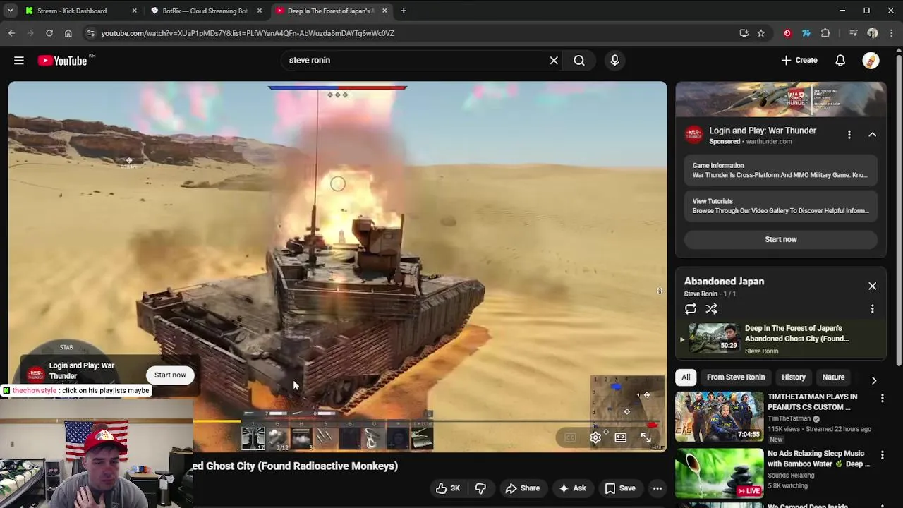This screenshot has width=903, height=508.
Task: Open YouTube account avatar menu
Action: [x=871, y=61]
